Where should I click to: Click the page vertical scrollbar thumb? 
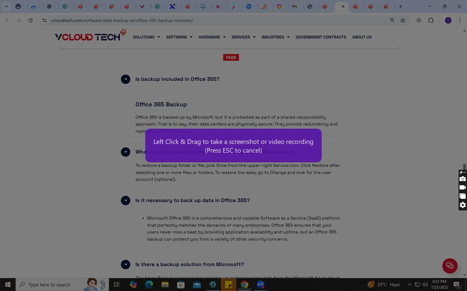coord(464,167)
